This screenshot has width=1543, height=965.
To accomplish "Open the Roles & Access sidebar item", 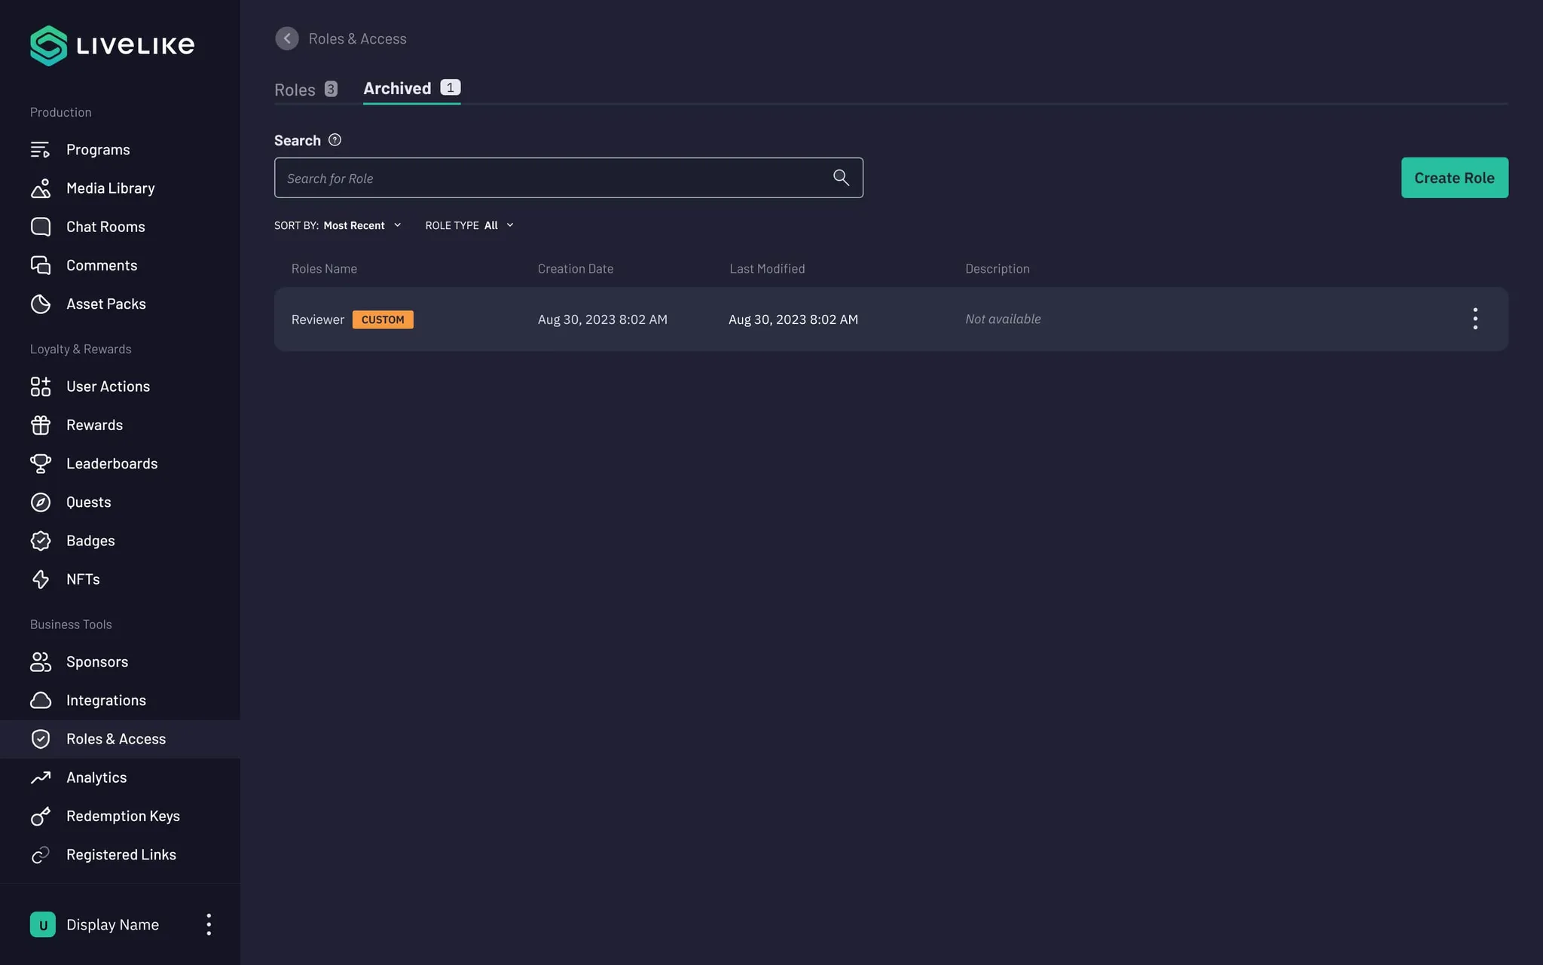I will (120, 739).
